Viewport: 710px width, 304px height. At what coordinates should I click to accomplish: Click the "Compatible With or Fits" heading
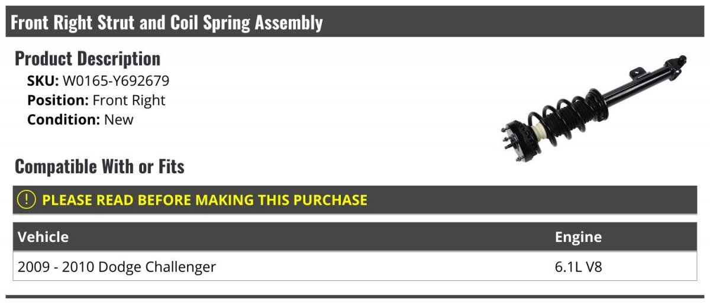pos(99,167)
